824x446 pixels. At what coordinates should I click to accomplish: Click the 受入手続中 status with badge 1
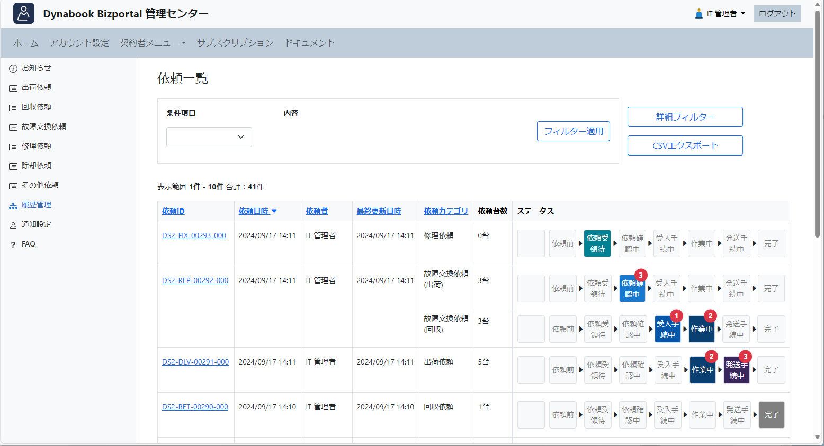pos(667,329)
